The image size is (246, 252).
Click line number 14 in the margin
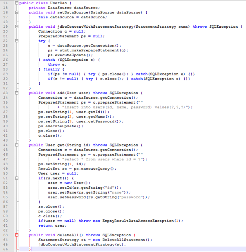coord(5,3)
